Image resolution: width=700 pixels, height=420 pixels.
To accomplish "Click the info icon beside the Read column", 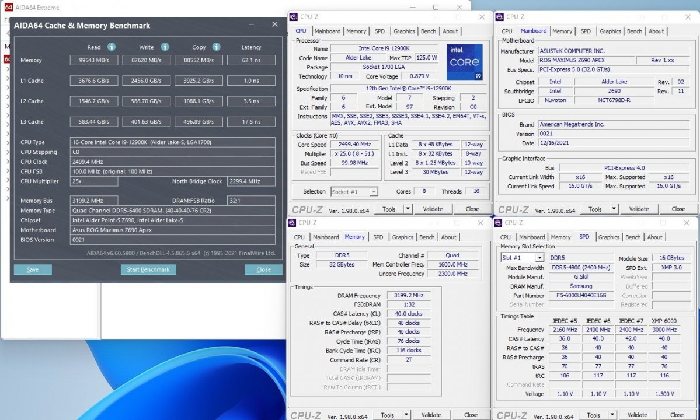I will (110, 47).
